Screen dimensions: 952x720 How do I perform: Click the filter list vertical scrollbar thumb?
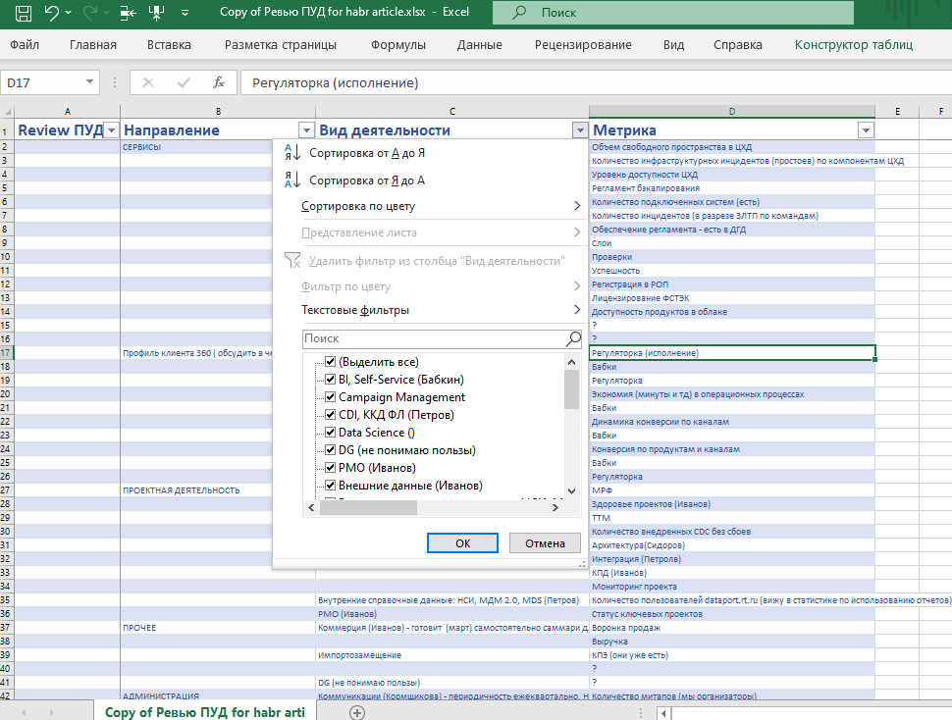(x=571, y=389)
